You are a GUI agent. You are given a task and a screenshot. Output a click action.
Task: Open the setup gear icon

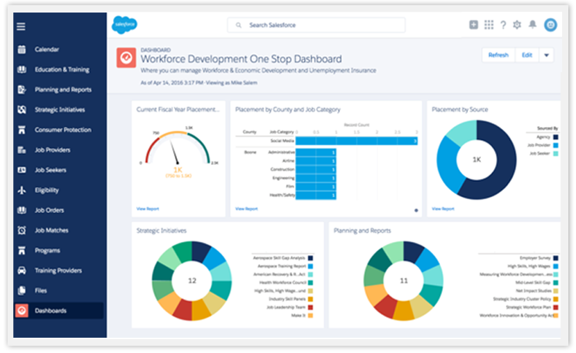tap(517, 24)
